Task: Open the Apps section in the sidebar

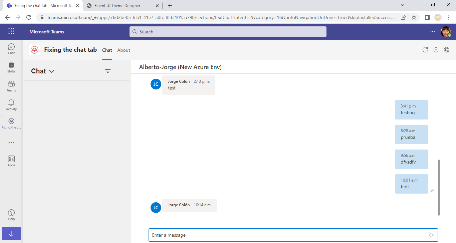Action: pos(11,161)
